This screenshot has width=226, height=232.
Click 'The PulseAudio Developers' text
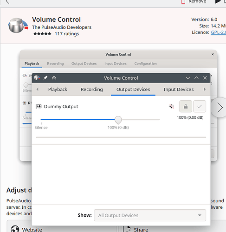[62, 27]
